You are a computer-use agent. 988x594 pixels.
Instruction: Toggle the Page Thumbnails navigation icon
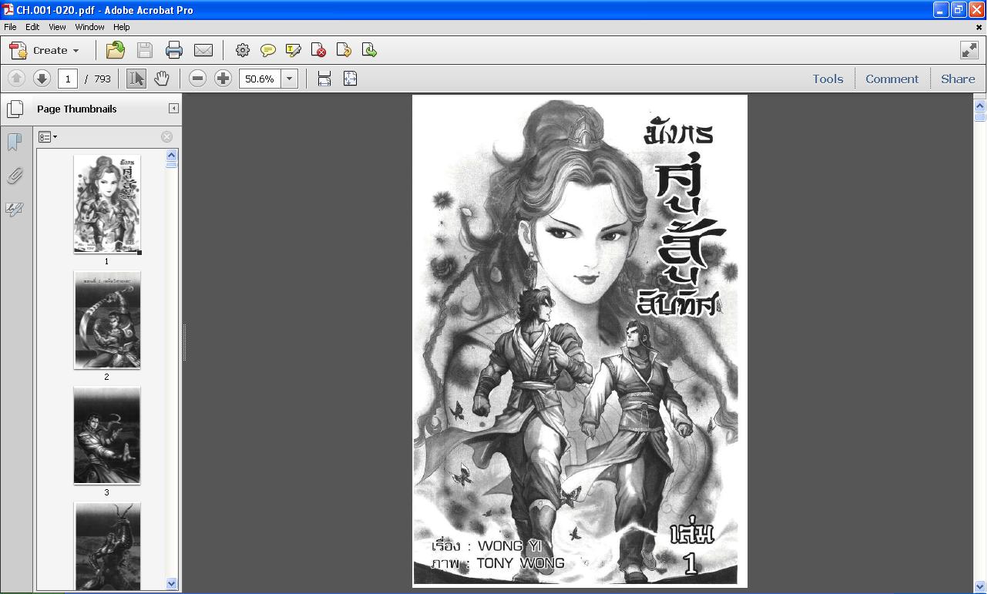(x=15, y=109)
